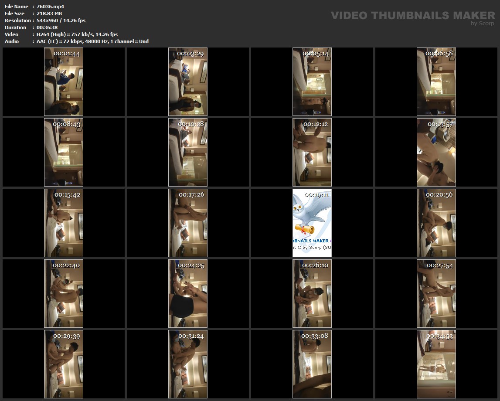
Task: Click the owl logo frame at 00:19:11
Action: 312,223
